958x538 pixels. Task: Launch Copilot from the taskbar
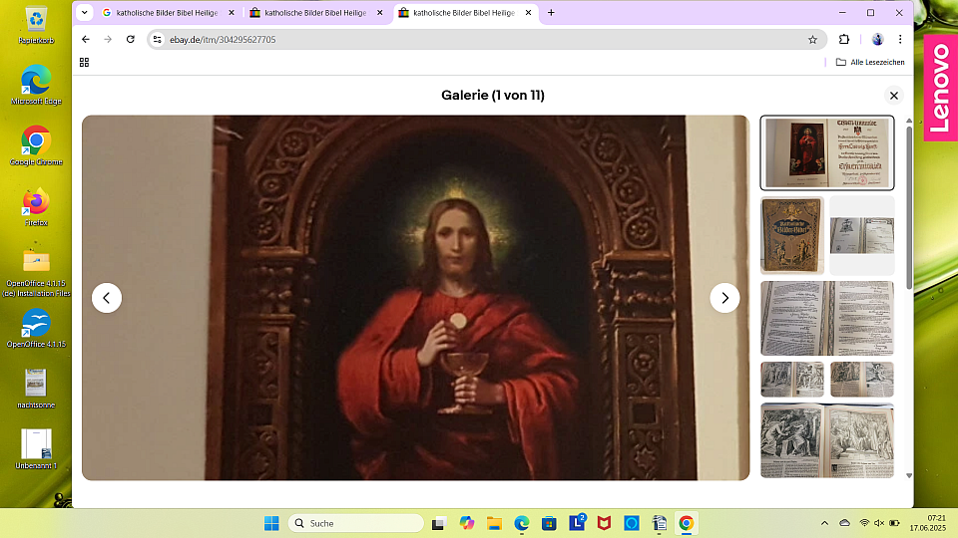(x=467, y=523)
